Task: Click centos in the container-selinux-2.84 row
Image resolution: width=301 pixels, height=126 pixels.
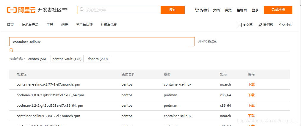Action: pyautogui.click(x=127, y=116)
